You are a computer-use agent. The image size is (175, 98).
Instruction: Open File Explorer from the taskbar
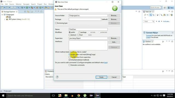[x=66, y=96]
